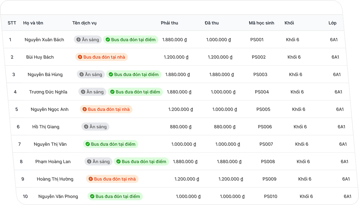
Task: Click the info icon in Nguyễn Bá Hùng's Ăn sáng tag
Action: (82, 75)
